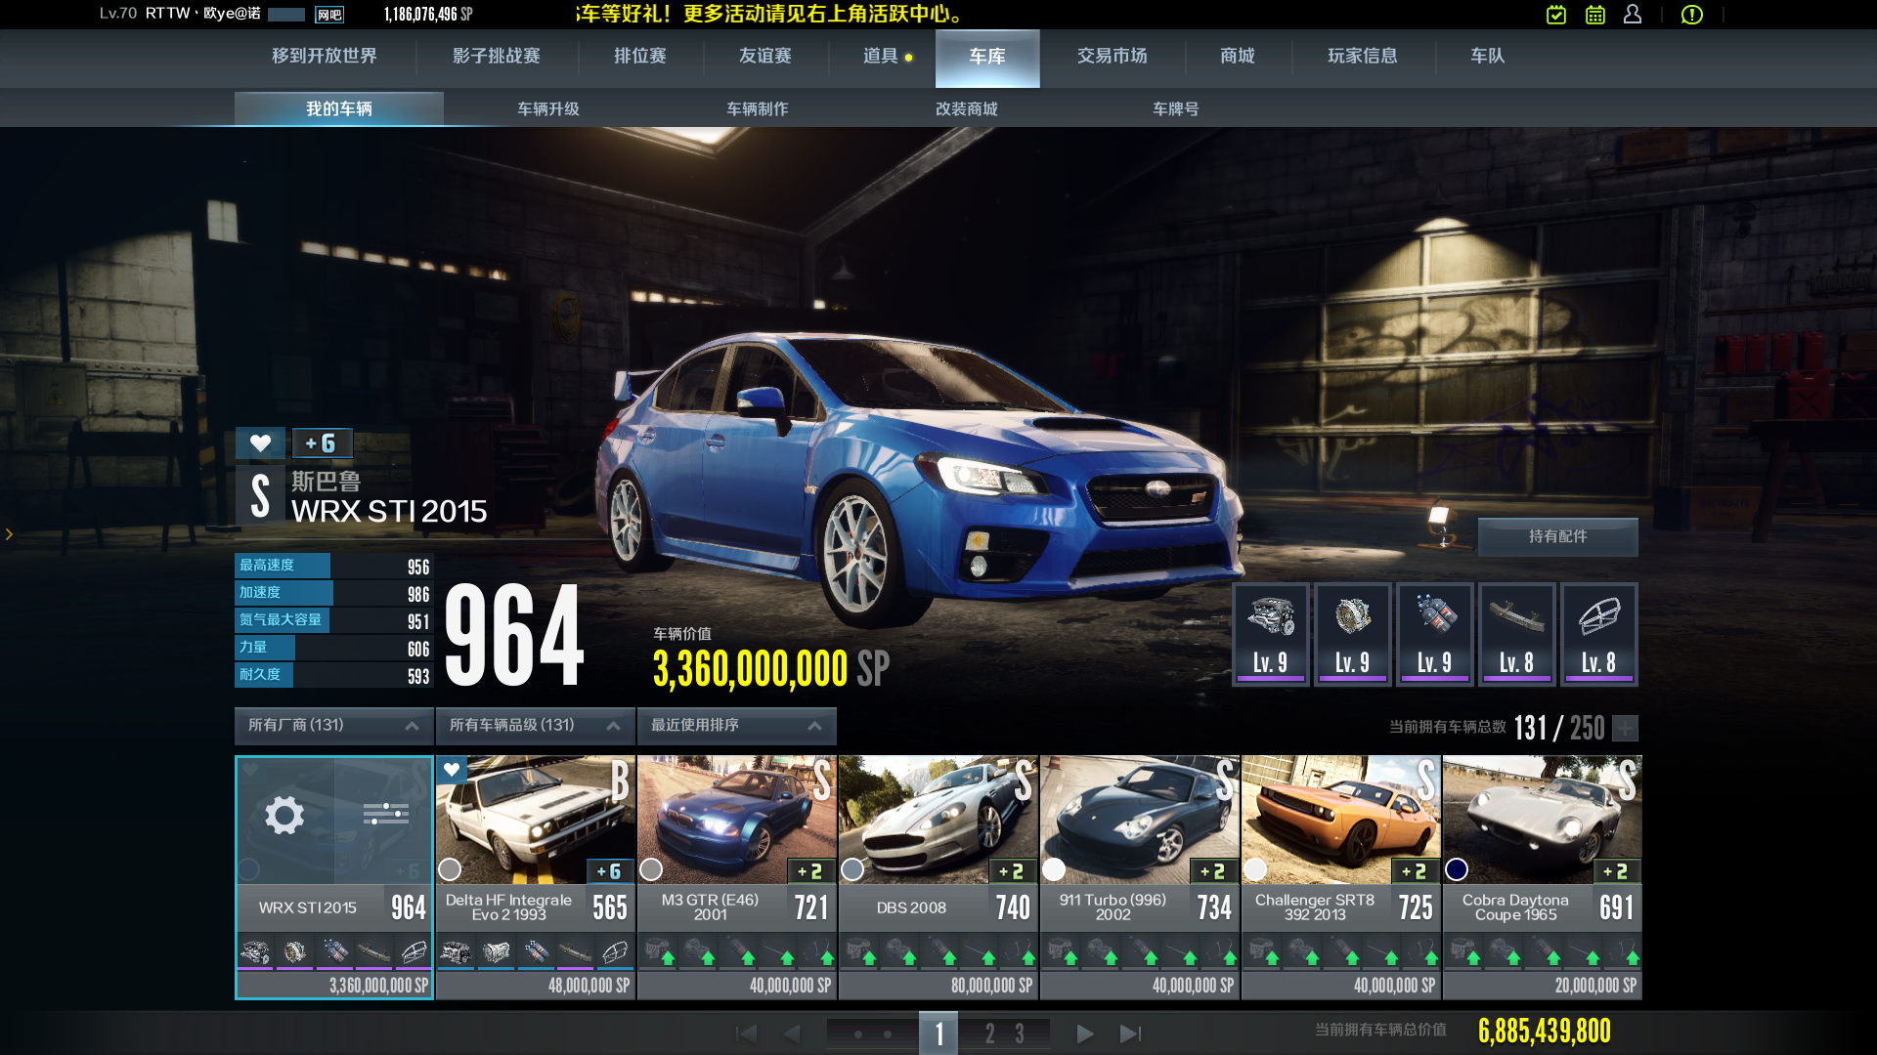The width and height of the screenshot is (1877, 1055).
Task: Select the Cobra Daytona Coupe 1965 card
Action: [x=1543, y=877]
